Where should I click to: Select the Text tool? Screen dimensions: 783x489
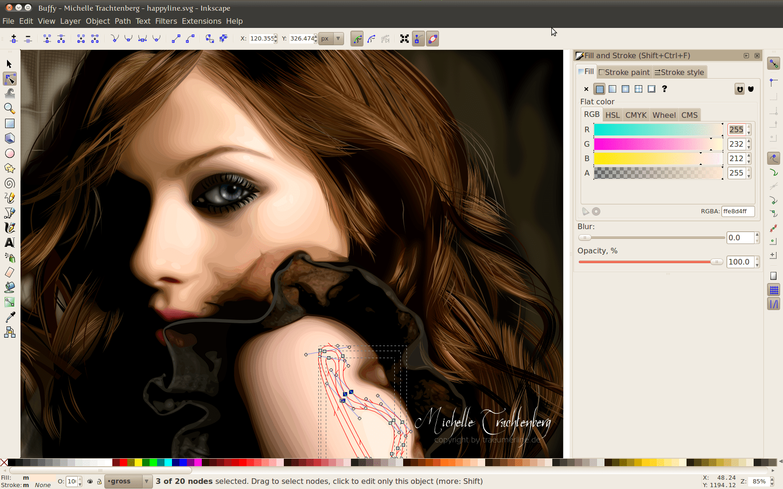[10, 243]
